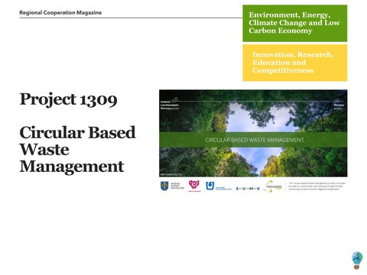Click the funding description text beside the logos
This screenshot has width=367, height=275.
point(317,186)
